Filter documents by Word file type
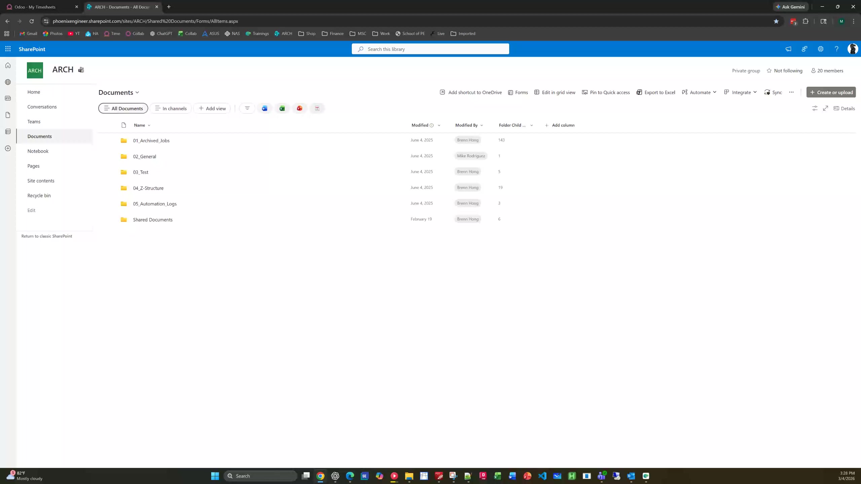 click(265, 108)
